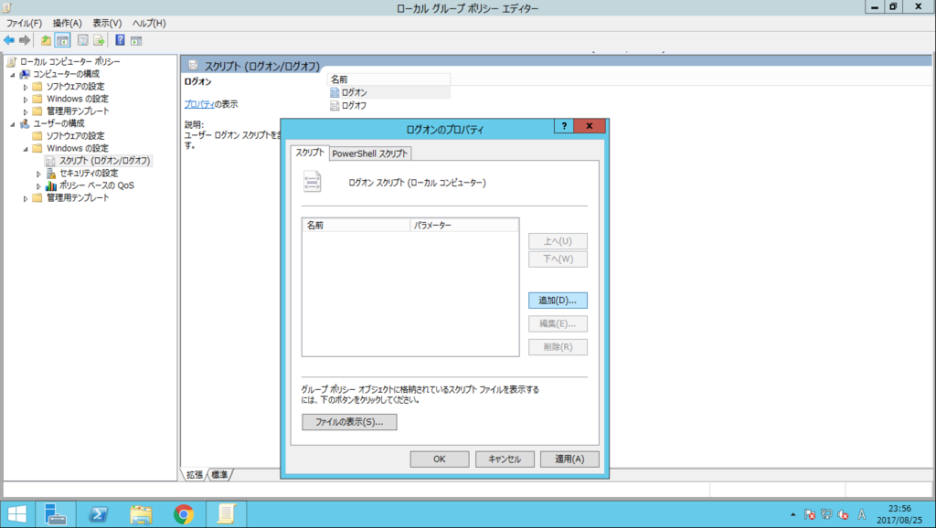Click the ローカル コンピューター ポリシー root icon

click(11, 61)
